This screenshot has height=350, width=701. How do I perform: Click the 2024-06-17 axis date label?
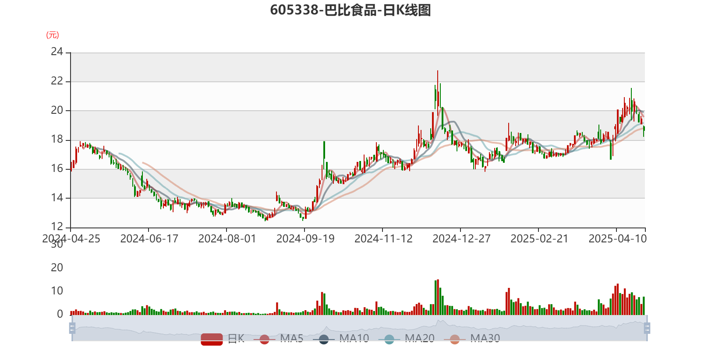click(x=149, y=239)
